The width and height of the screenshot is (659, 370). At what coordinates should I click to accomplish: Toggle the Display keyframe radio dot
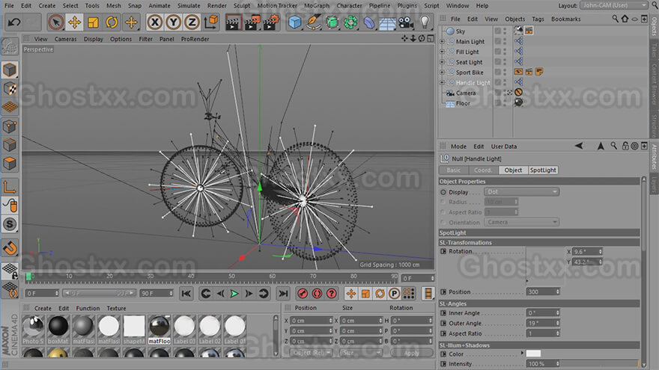tap(443, 192)
